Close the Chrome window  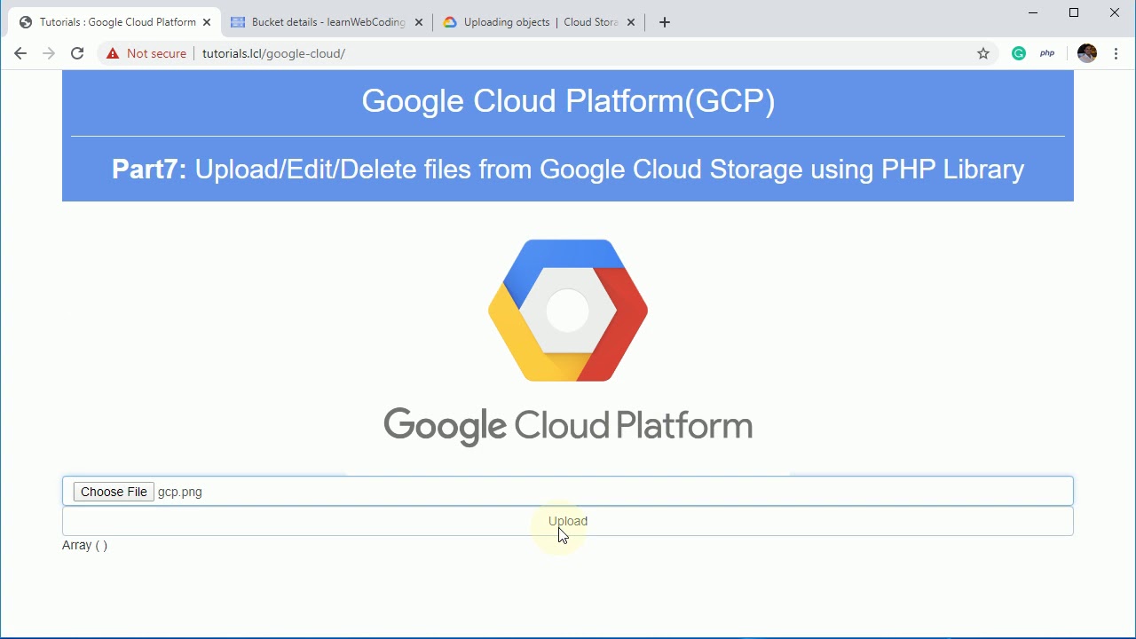click(x=1115, y=12)
